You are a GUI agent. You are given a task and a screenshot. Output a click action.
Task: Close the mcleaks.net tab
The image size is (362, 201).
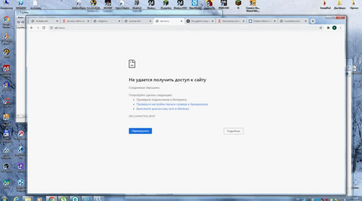click(57, 21)
